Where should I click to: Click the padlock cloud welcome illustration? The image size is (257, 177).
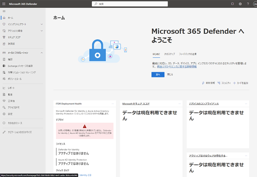coord(102,51)
